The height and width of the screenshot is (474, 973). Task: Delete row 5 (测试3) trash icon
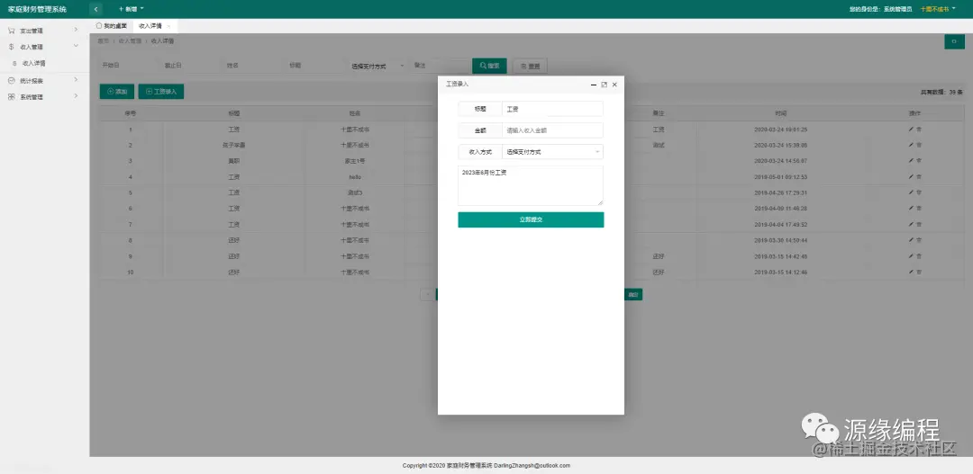(x=919, y=192)
